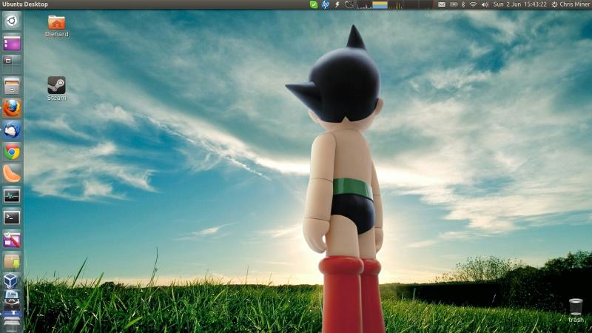Open the Ubuntu Dash home button
Screen dimensions: 592x333
12,21
